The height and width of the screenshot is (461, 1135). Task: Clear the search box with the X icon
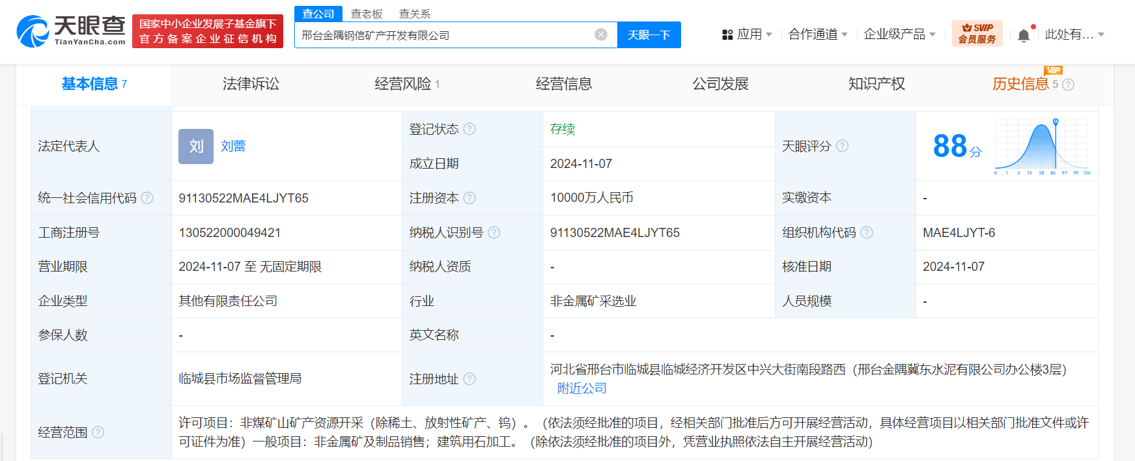(x=601, y=35)
